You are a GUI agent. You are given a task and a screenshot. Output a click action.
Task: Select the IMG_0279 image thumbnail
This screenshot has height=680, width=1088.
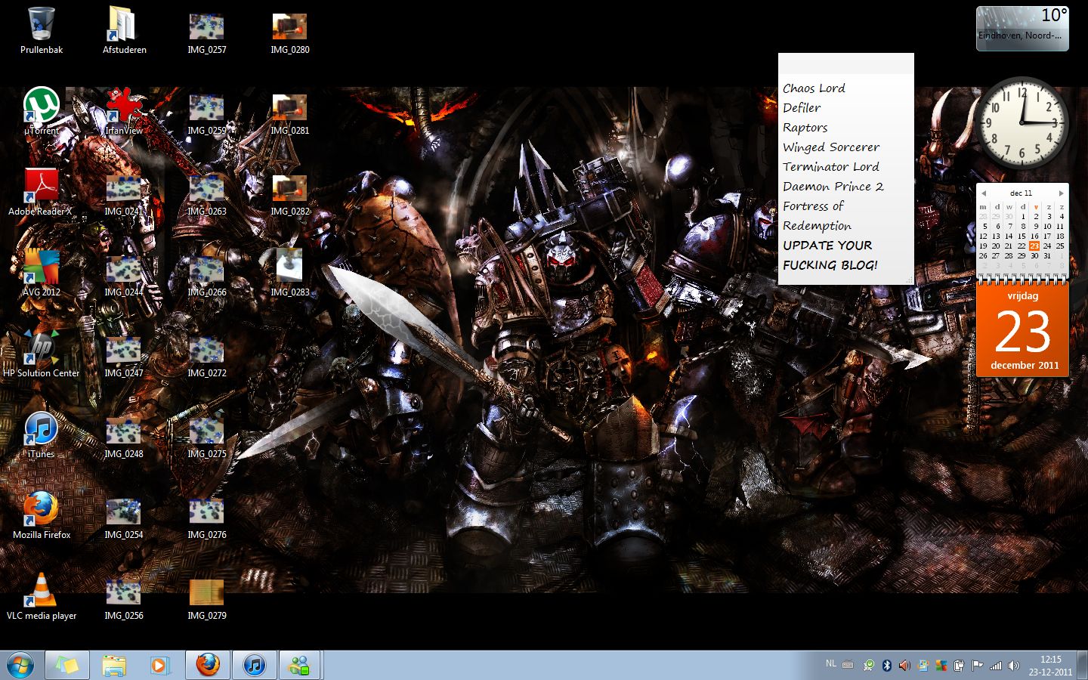(206, 592)
